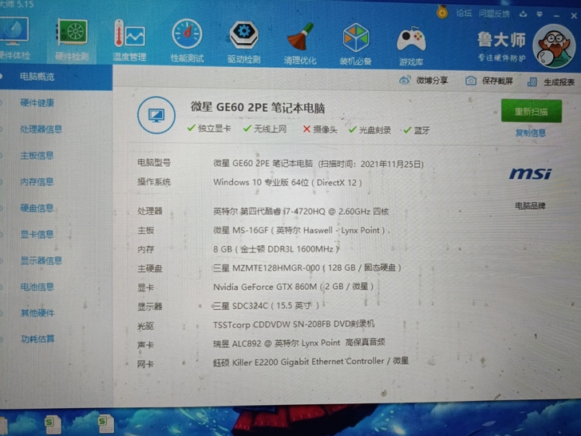This screenshot has height=436, width=581.
Task: Click the 摄像头 cross indicator
Action: (320, 129)
